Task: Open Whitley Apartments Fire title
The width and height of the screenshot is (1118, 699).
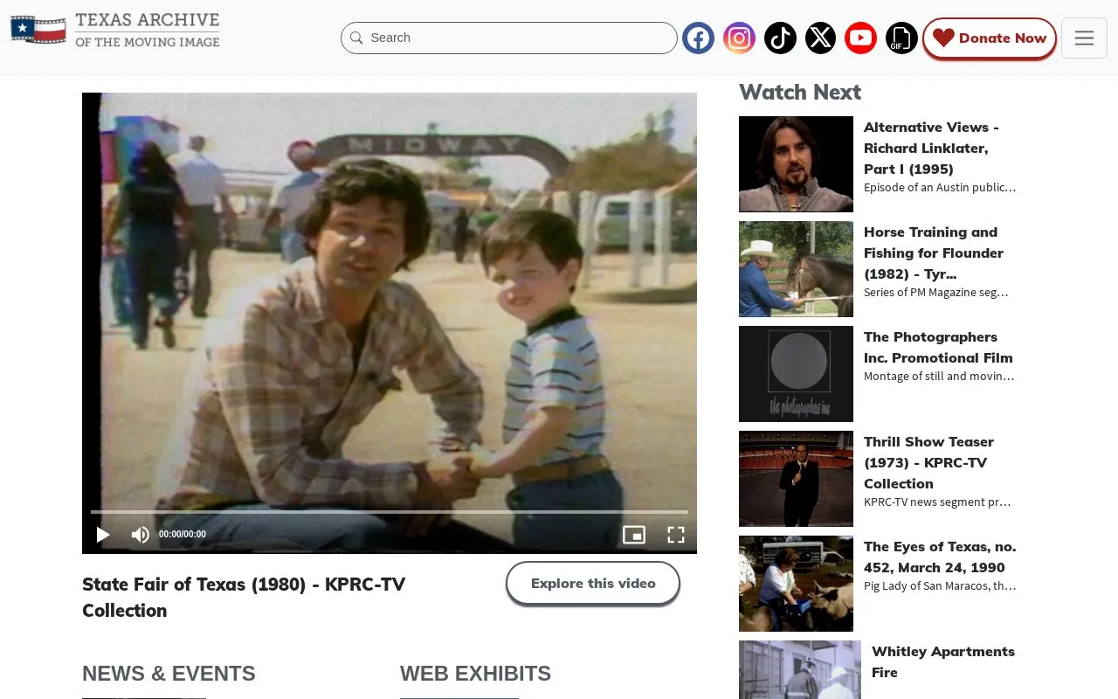Action: coord(943,661)
